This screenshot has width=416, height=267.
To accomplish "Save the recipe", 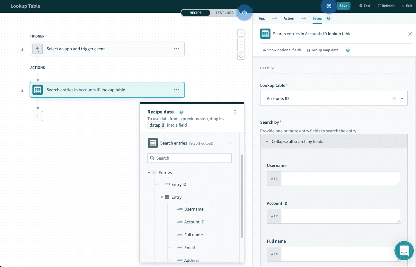I will click(x=343, y=6).
